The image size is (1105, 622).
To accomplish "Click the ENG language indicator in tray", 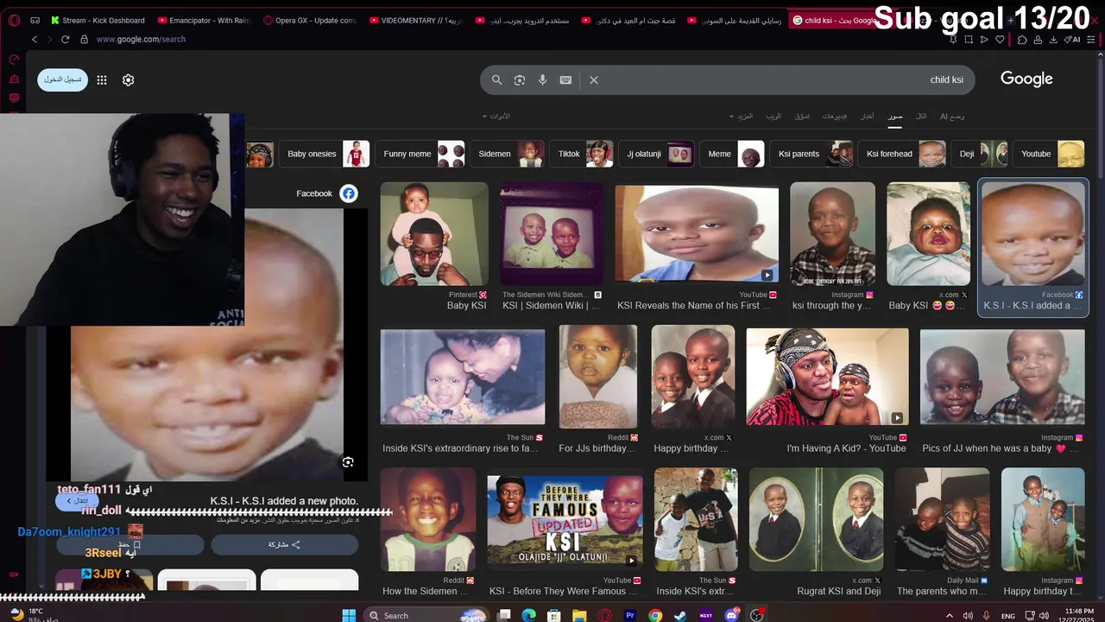I will (1008, 616).
